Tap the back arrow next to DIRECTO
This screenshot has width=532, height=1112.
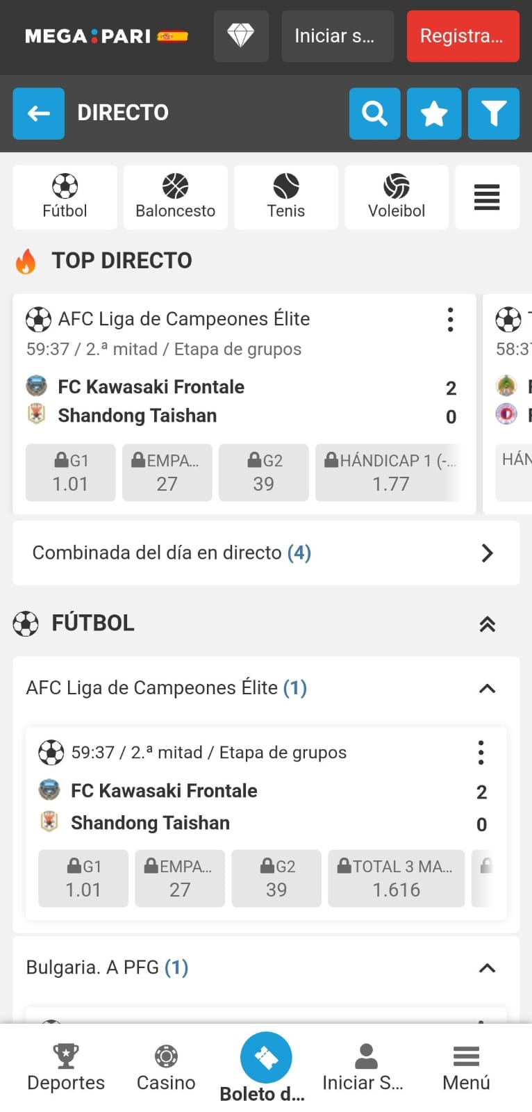pos(39,113)
